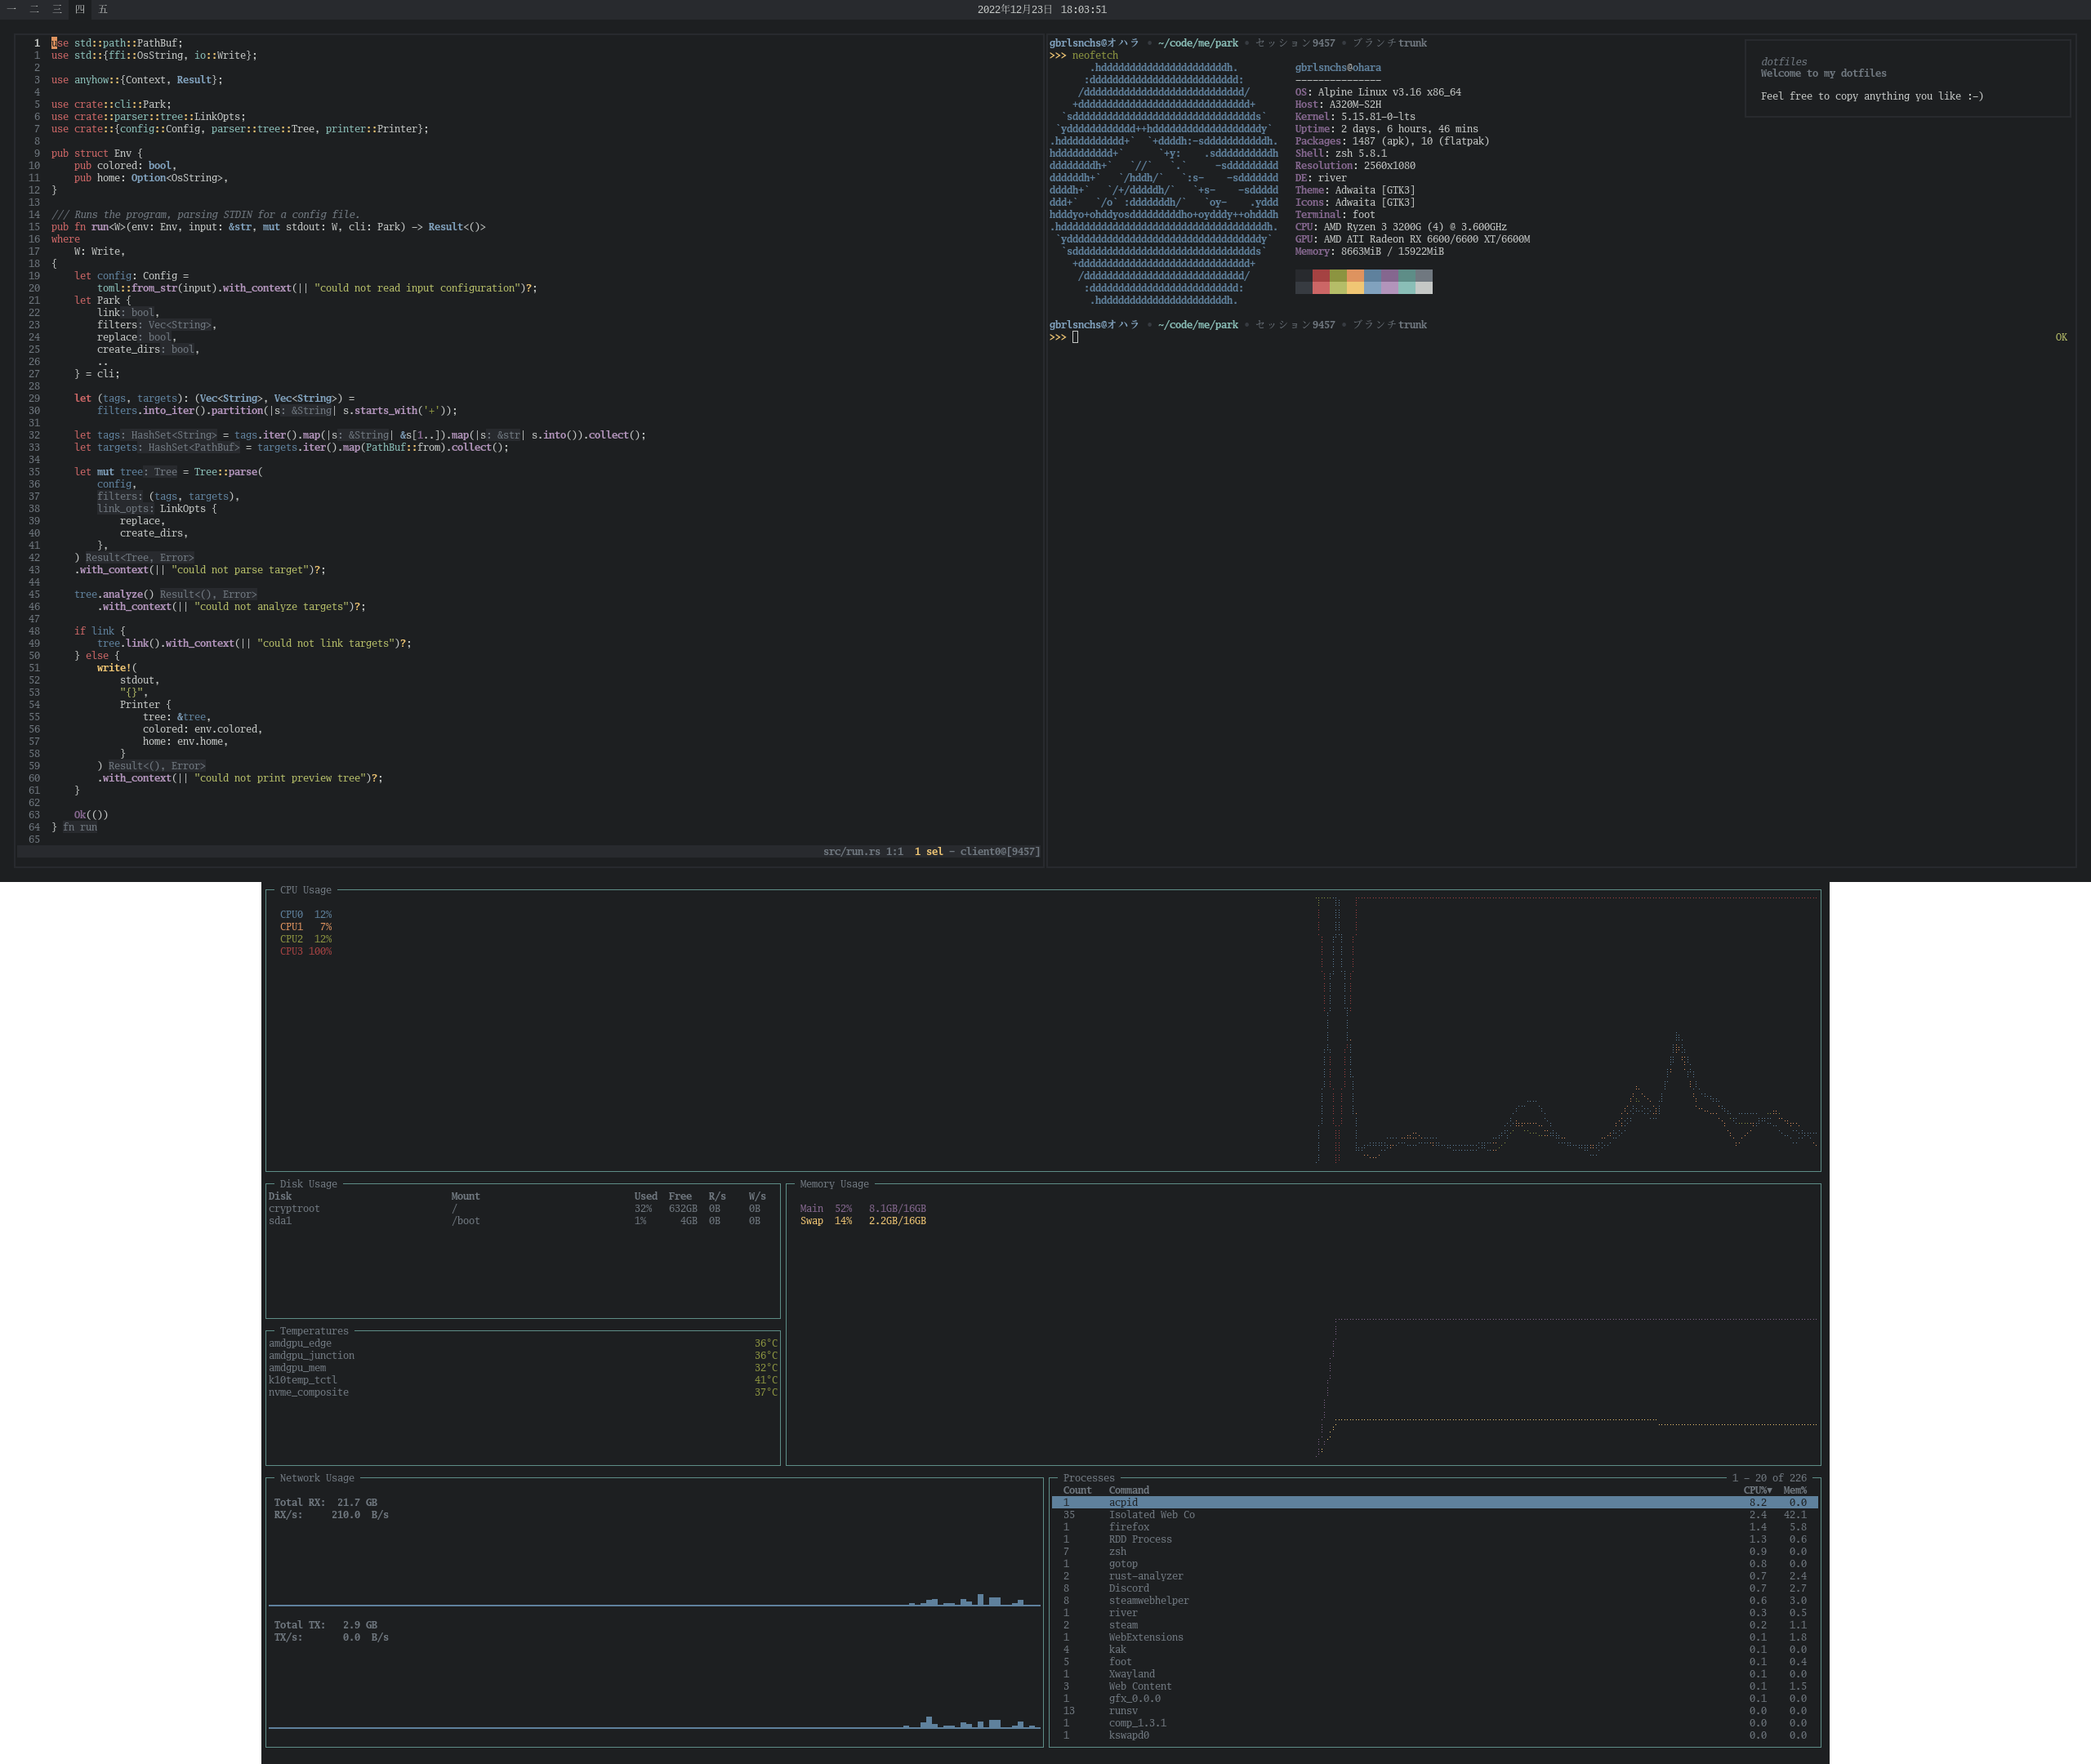Viewport: 2091px width, 1764px height.
Task: Select the rust-analyzer process row
Action: click(1145, 1576)
